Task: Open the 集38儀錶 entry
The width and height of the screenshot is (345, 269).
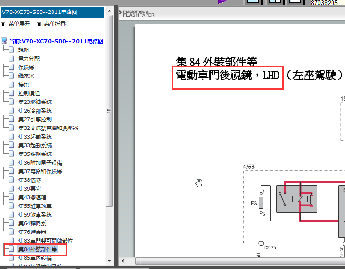Action: coord(30,180)
